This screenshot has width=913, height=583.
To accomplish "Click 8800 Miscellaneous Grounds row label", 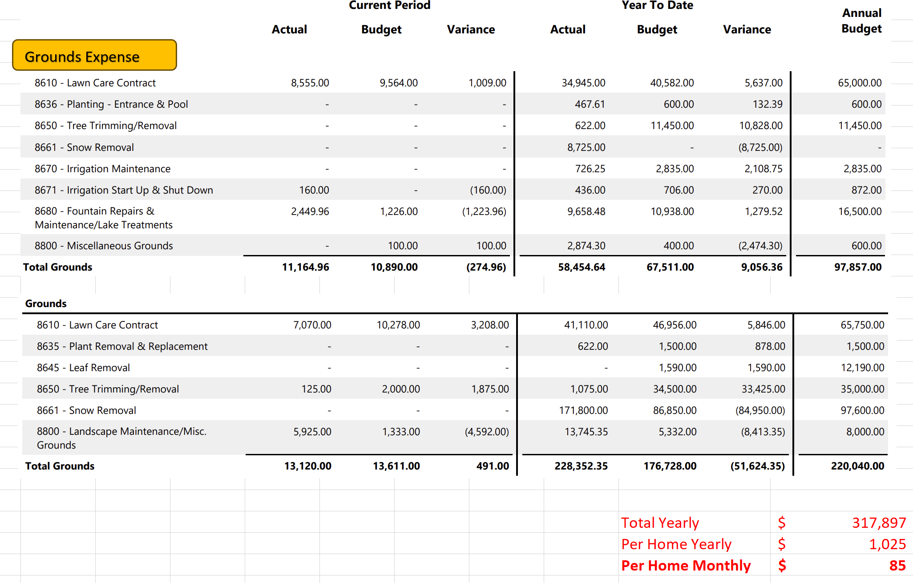I will click(x=104, y=246).
